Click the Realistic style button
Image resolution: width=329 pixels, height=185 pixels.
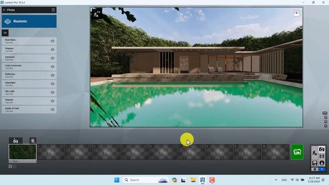29,21
